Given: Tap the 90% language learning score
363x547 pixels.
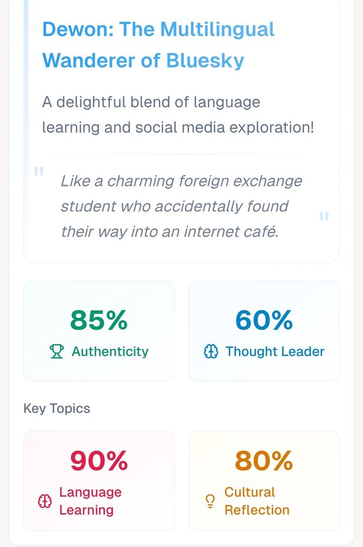Looking at the screenshot, I should click(99, 461).
